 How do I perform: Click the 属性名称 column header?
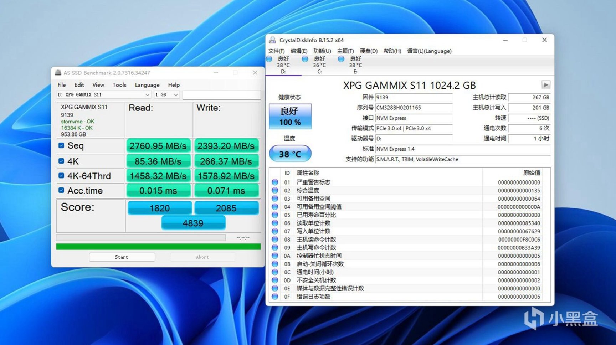tap(308, 173)
